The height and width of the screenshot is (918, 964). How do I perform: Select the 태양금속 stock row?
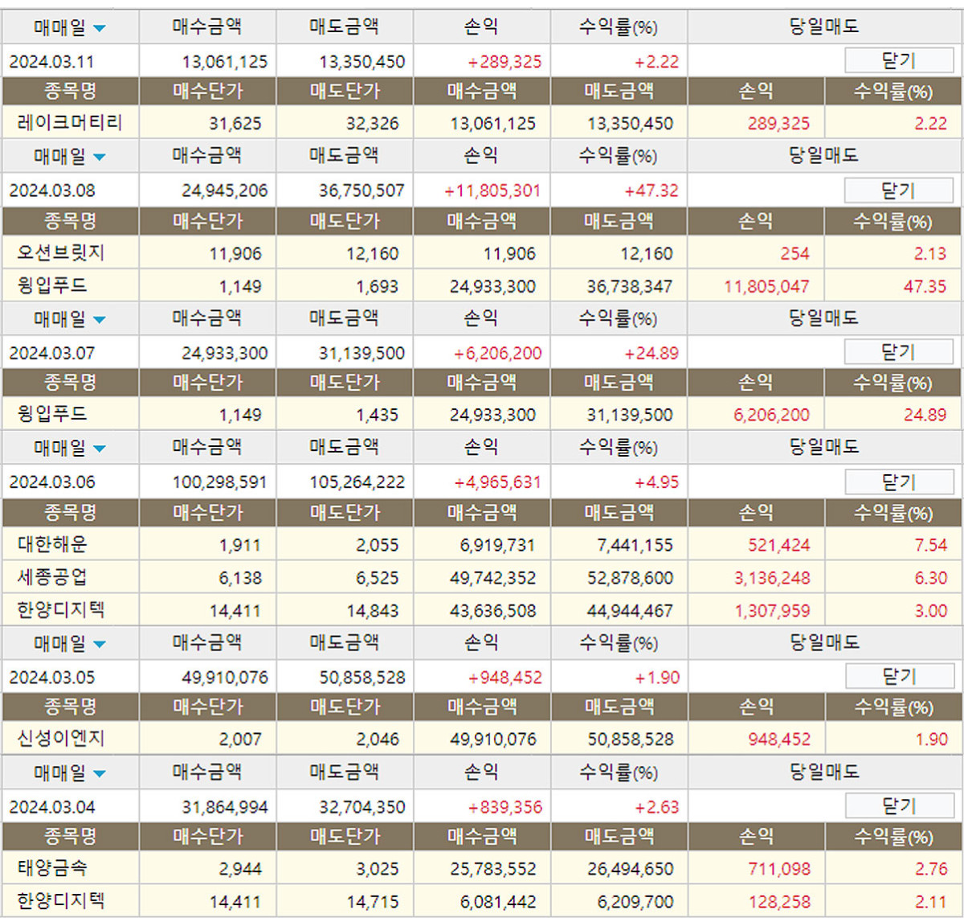tap(52, 868)
